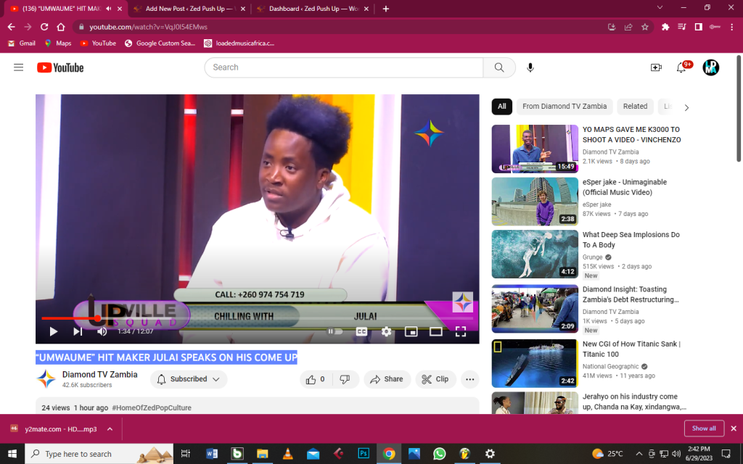Open player settings gear

click(387, 331)
